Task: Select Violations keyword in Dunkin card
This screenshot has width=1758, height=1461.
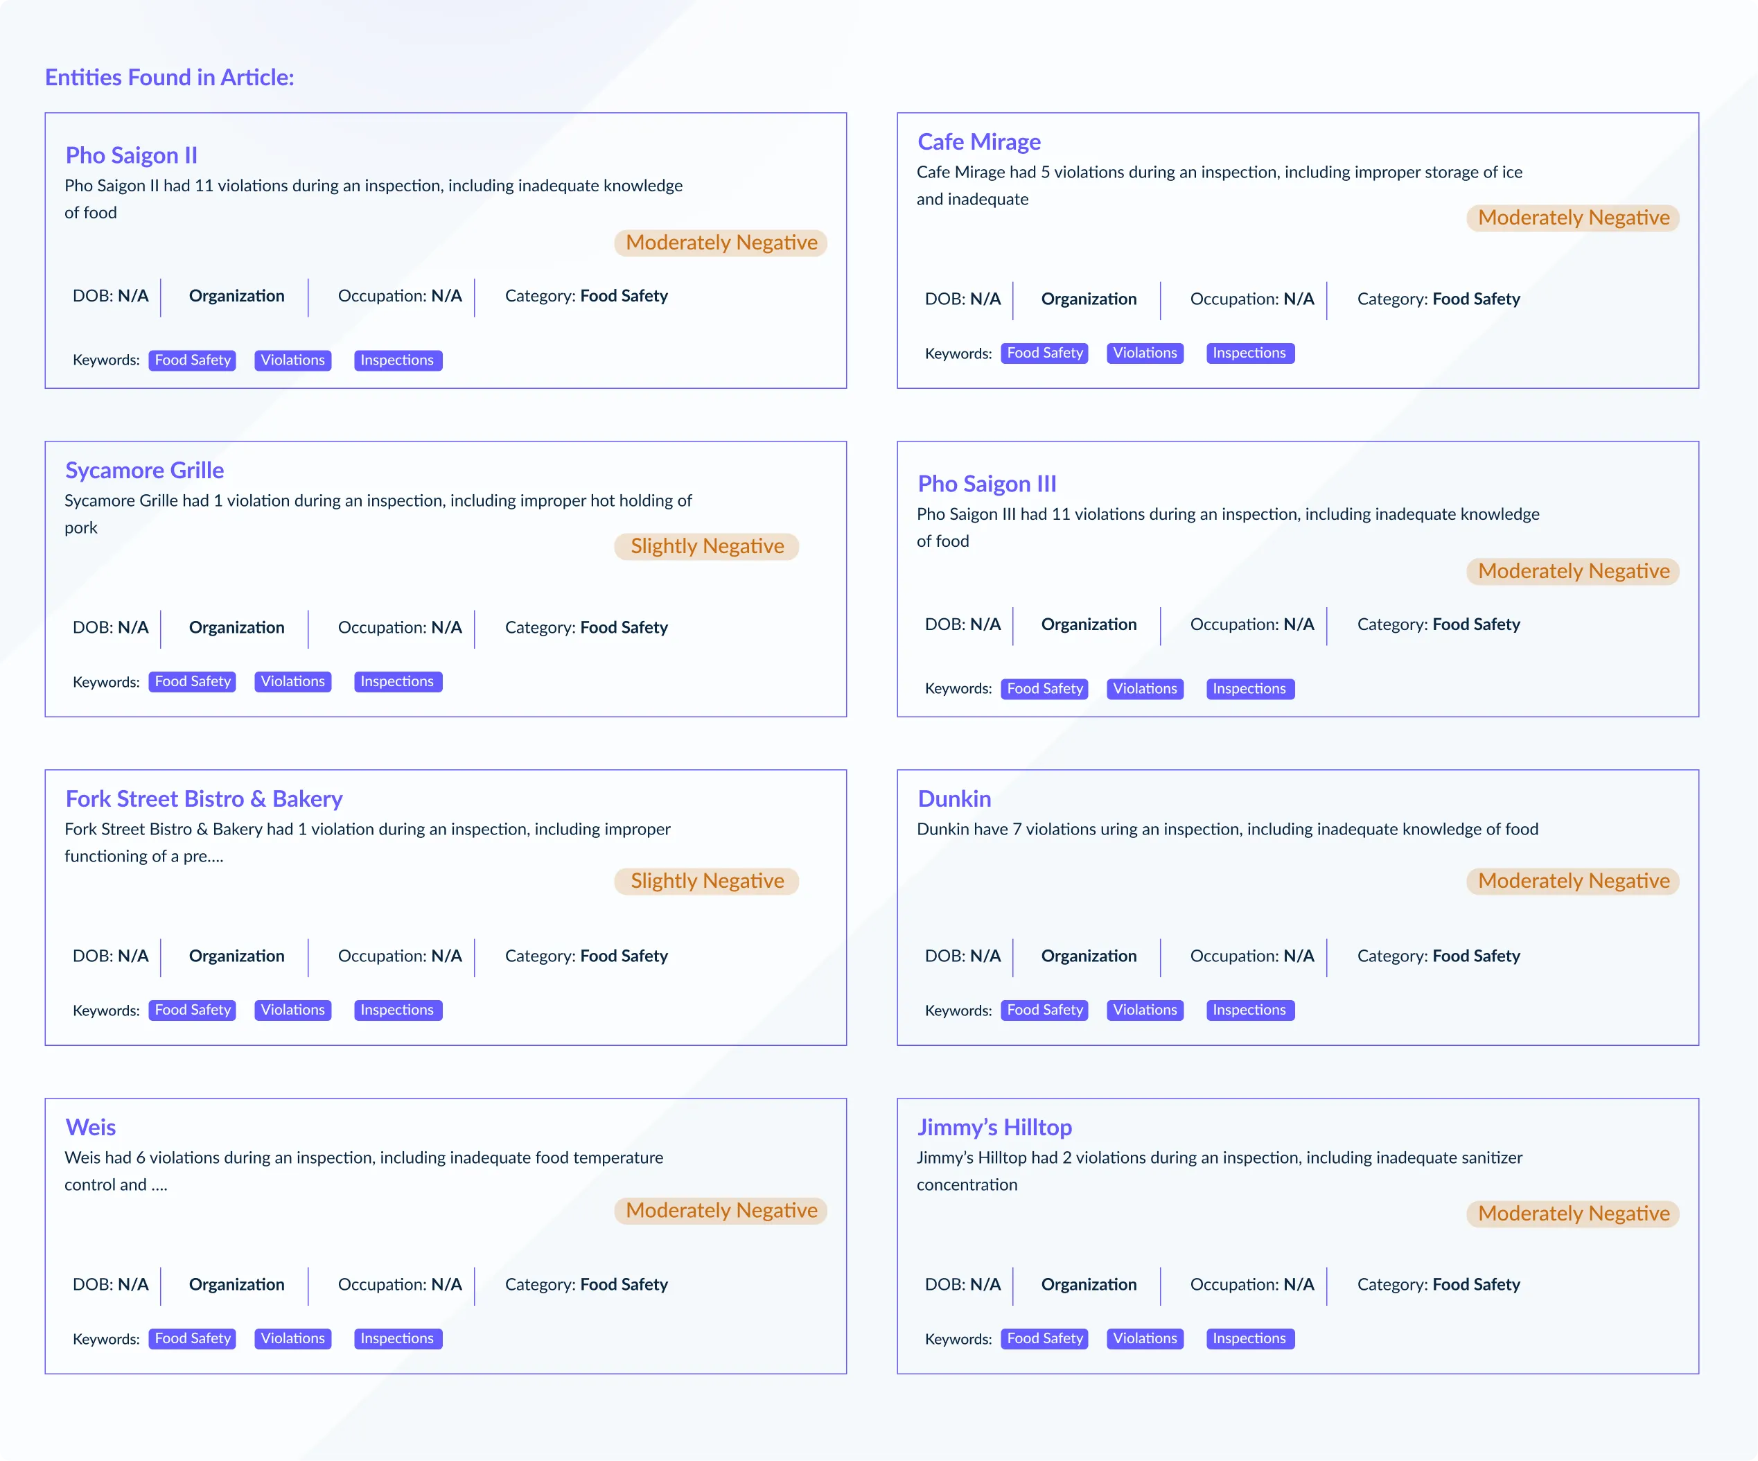Action: [1145, 1011]
